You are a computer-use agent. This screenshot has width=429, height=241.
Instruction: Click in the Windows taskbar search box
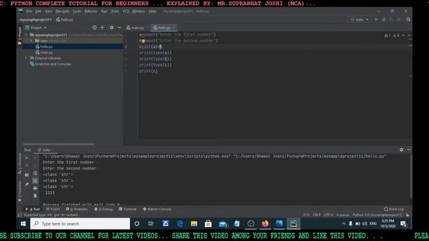(80, 224)
